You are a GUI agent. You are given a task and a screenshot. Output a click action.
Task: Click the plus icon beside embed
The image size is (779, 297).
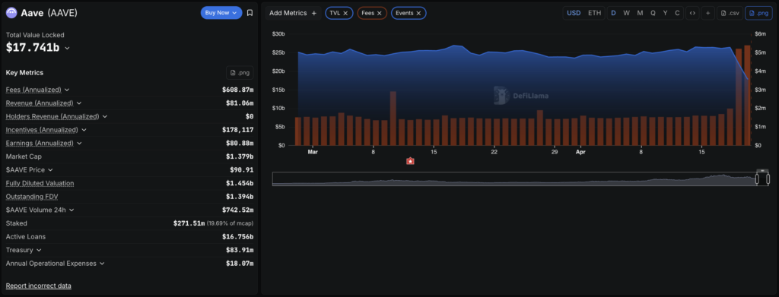tap(708, 14)
